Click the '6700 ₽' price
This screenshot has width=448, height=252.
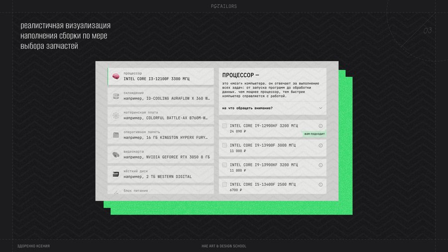tap(236, 190)
